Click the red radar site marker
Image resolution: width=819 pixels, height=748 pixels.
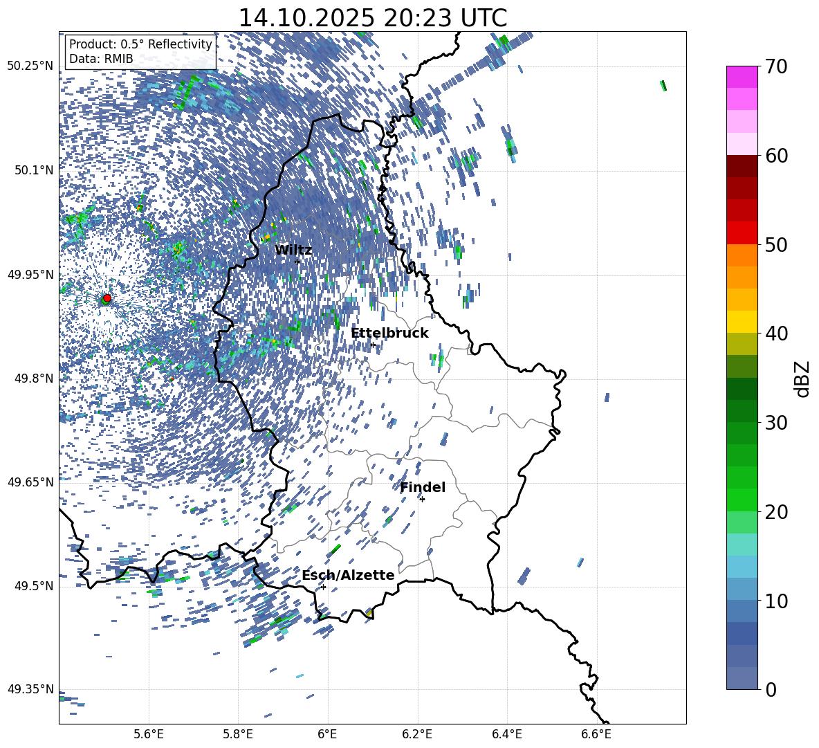[x=107, y=298]
